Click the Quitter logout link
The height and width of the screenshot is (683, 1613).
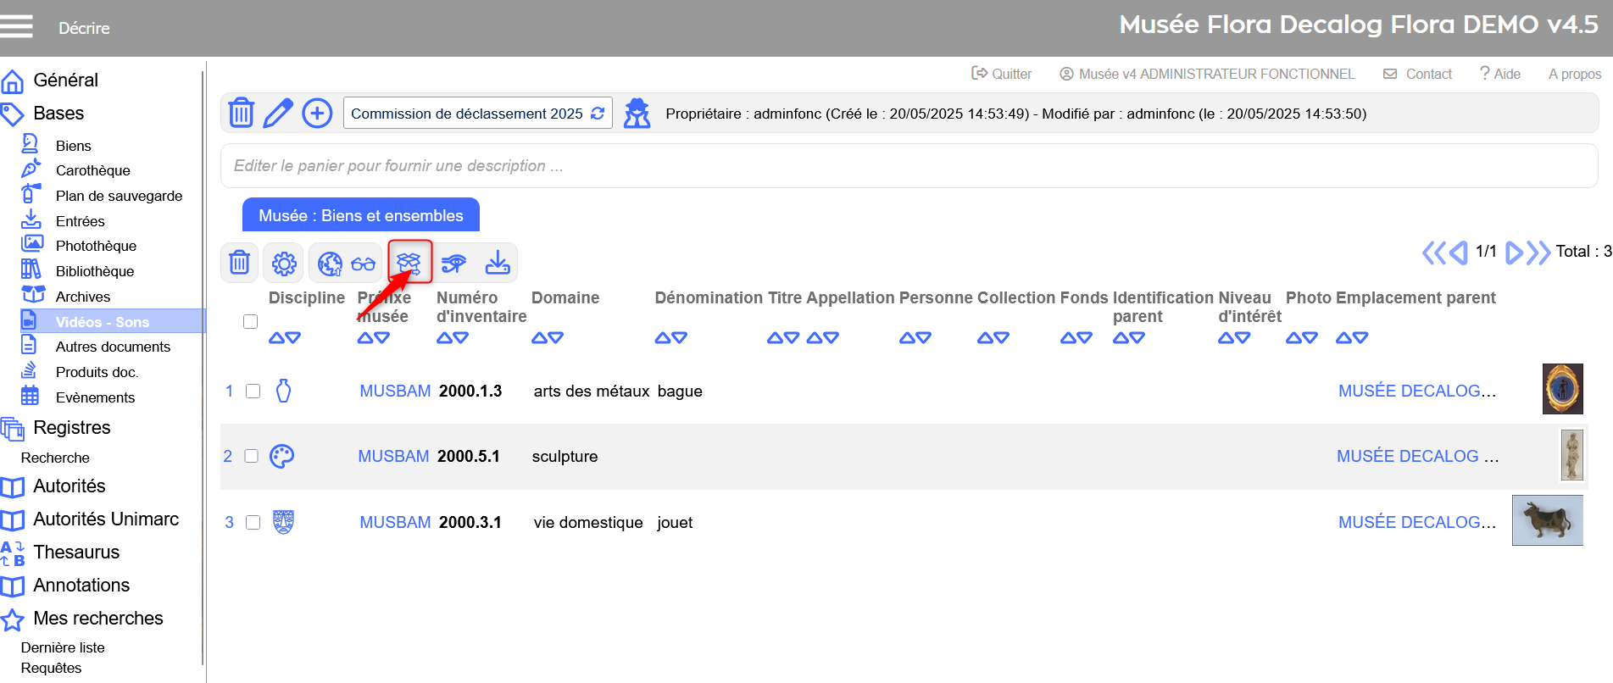click(1002, 74)
